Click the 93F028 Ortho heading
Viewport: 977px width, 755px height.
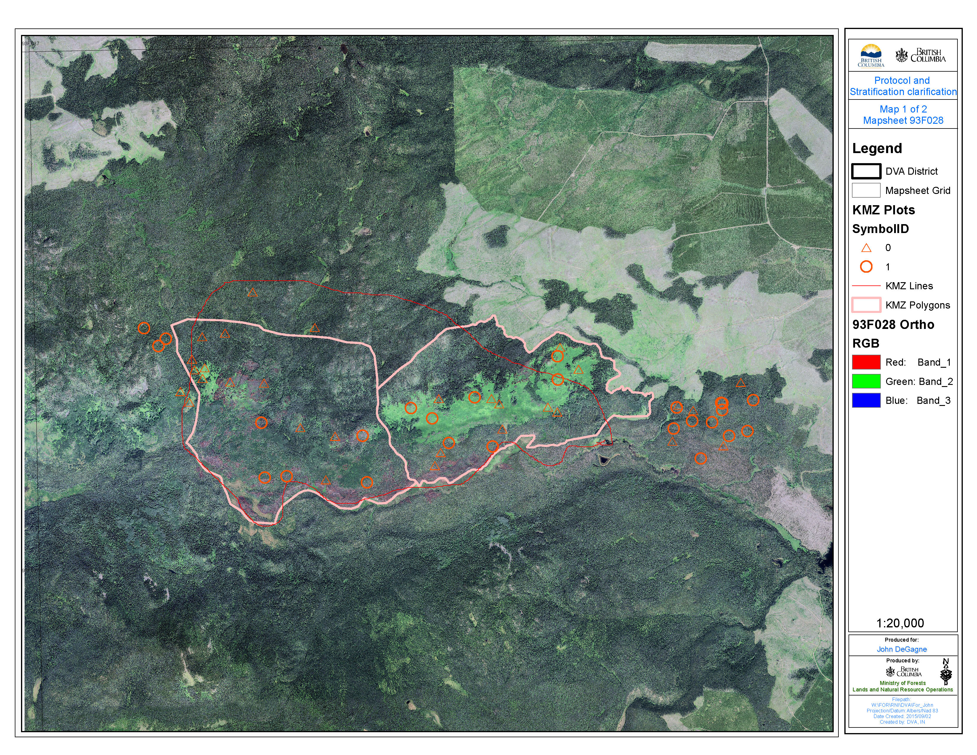tap(893, 325)
